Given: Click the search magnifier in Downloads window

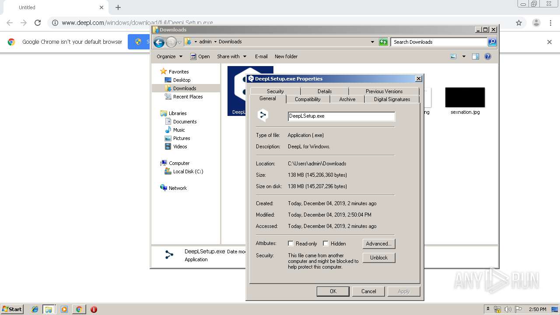Looking at the screenshot, I should point(492,42).
